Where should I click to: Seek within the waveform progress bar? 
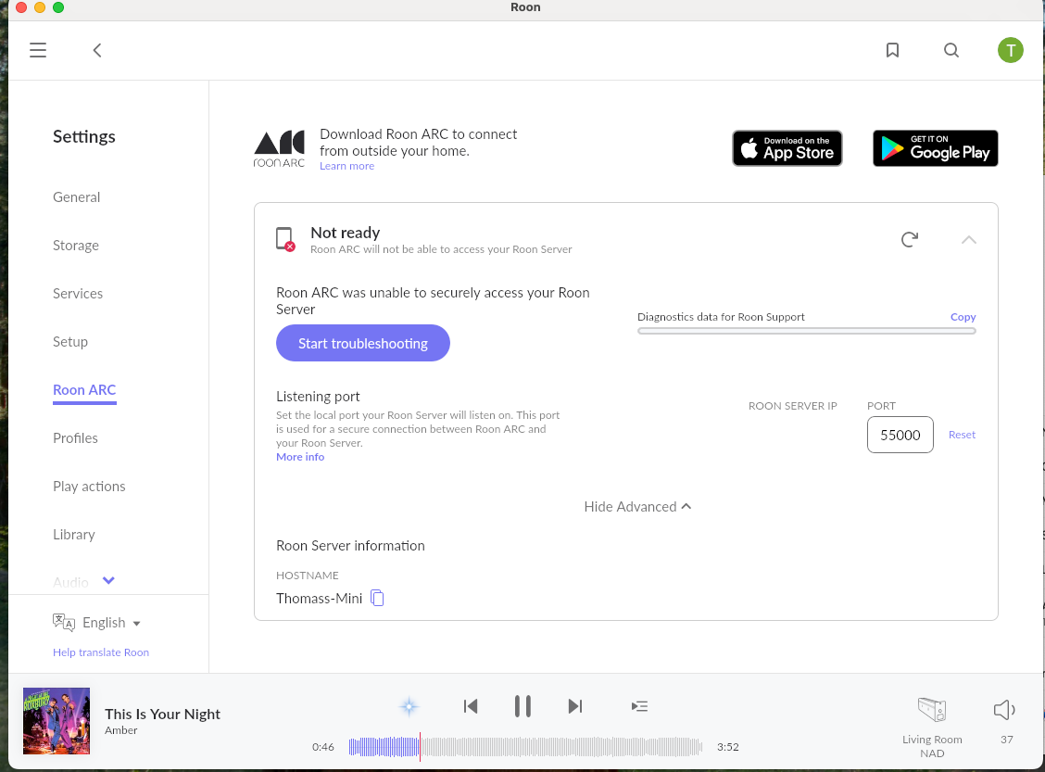525,747
